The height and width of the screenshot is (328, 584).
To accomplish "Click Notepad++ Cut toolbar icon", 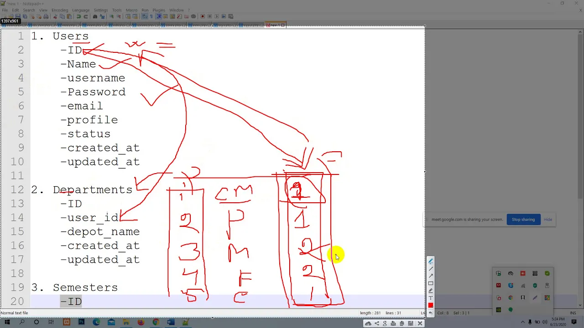I will click(x=55, y=16).
